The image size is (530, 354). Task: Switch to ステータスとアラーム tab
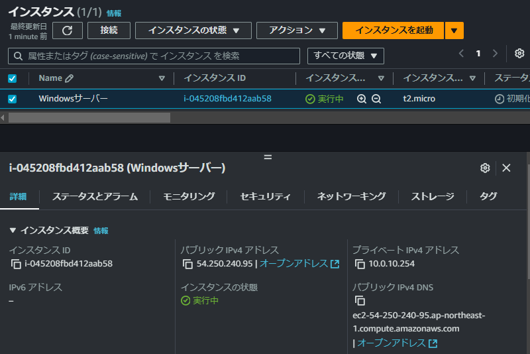pos(95,196)
